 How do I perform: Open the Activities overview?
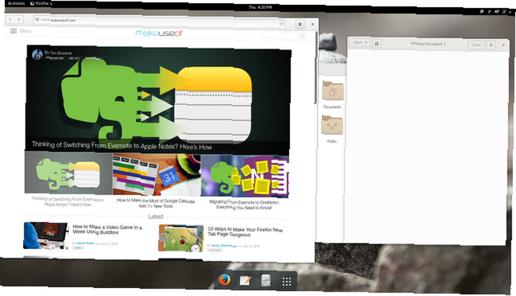coord(16,3)
